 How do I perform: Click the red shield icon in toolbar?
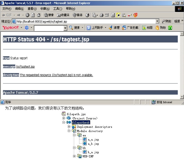[x=135, y=15]
